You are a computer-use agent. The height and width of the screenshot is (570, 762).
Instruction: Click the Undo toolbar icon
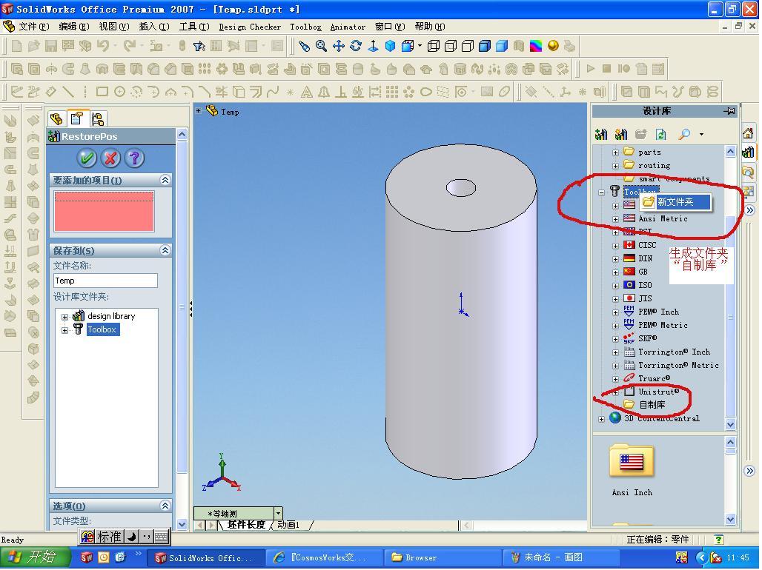pyautogui.click(x=102, y=46)
